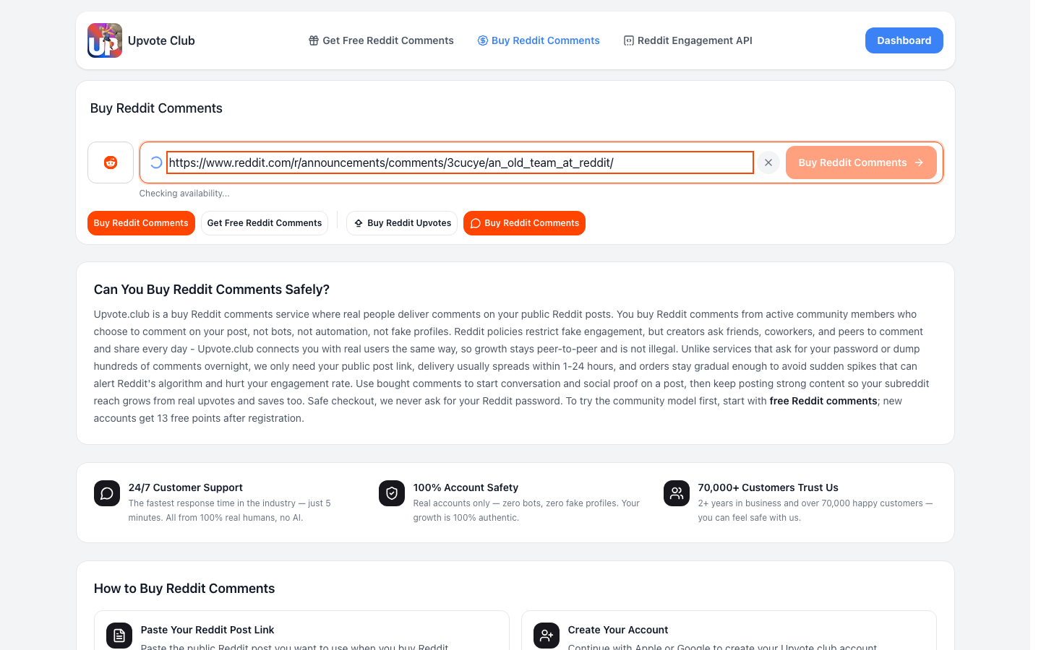This screenshot has width=1041, height=650.
Task: Click the Reddit platform icon button
Action: (111, 162)
